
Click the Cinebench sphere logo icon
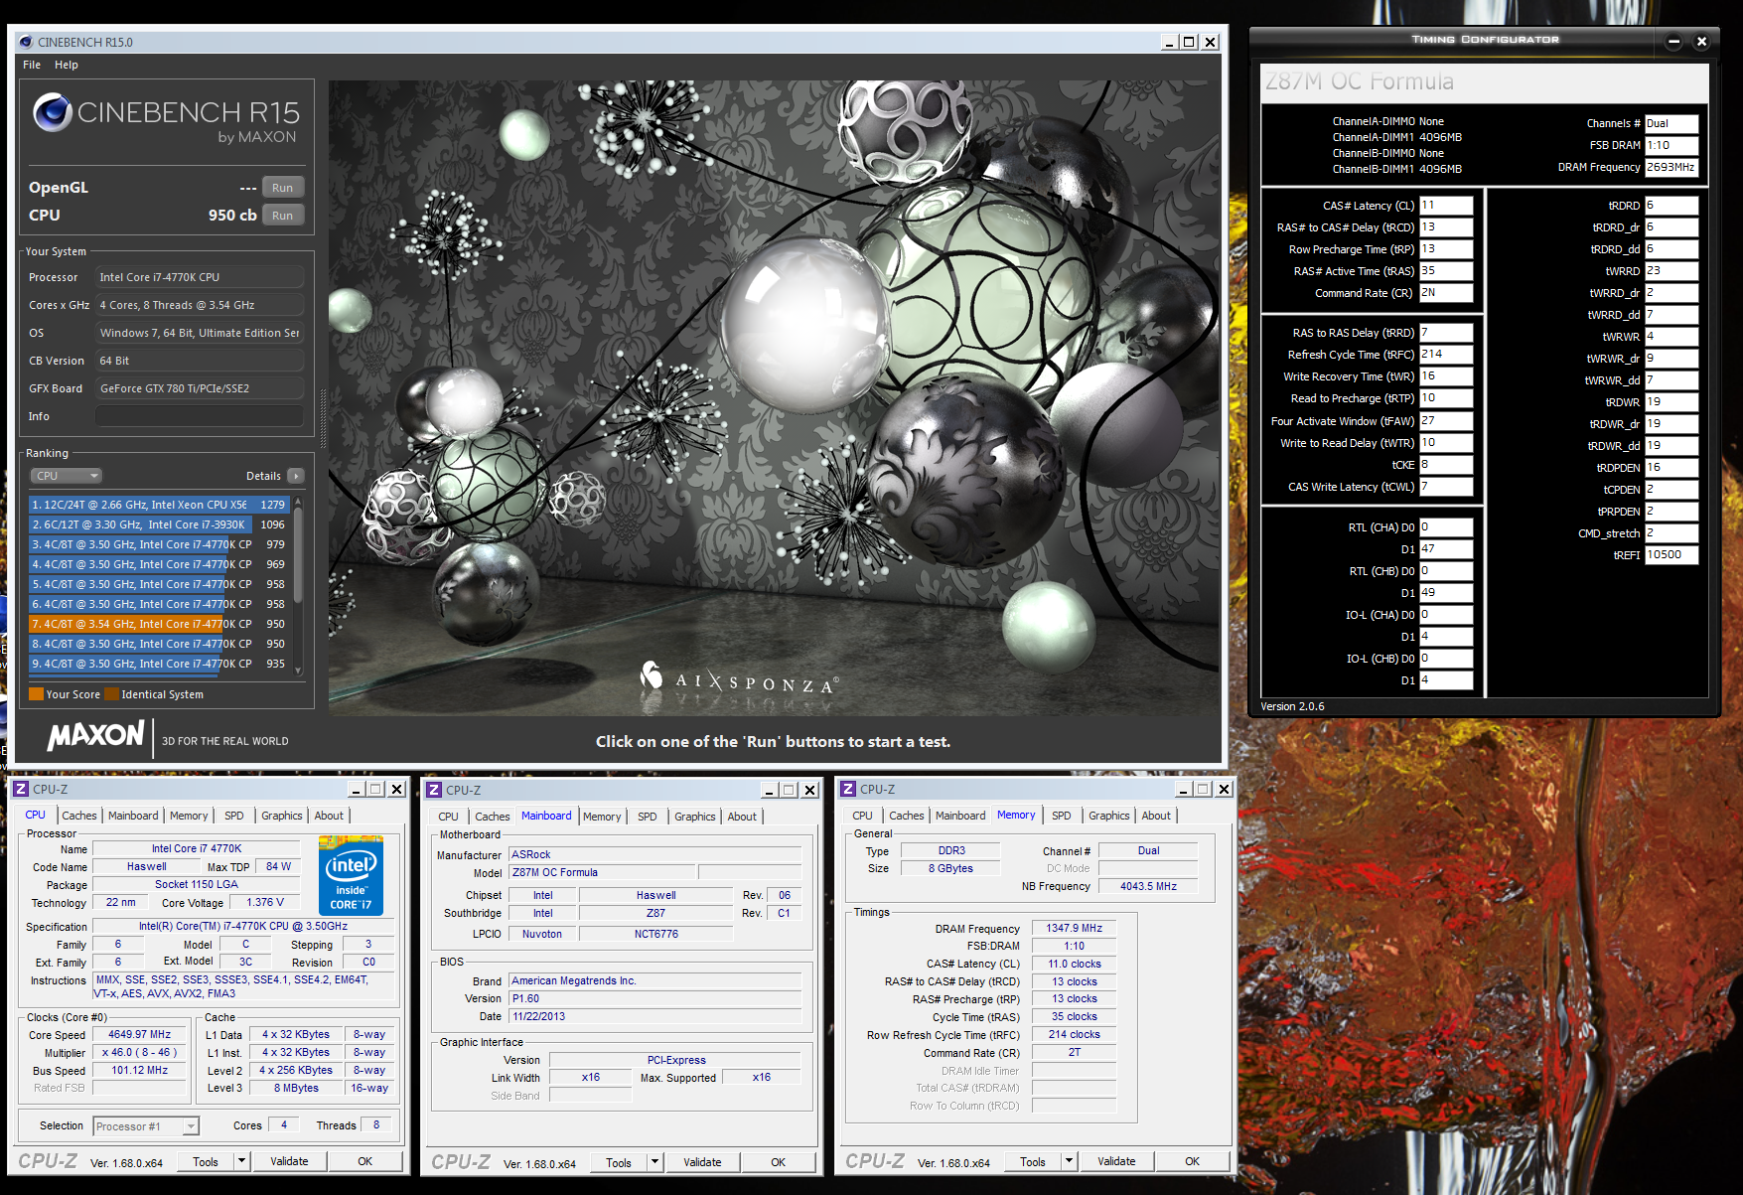[x=53, y=113]
